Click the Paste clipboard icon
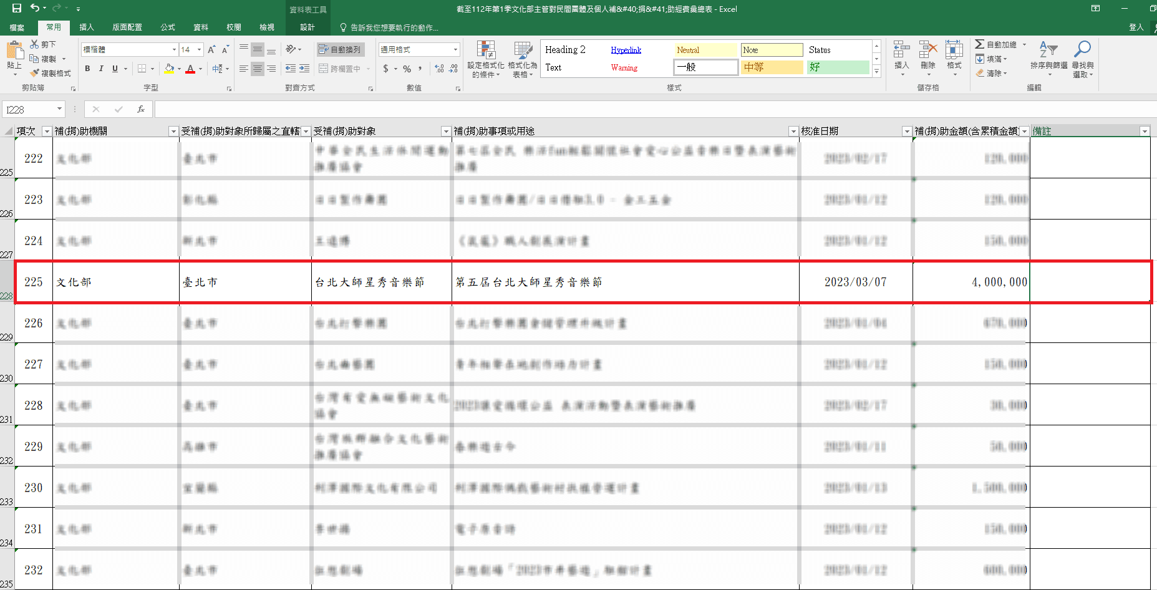 [14, 50]
